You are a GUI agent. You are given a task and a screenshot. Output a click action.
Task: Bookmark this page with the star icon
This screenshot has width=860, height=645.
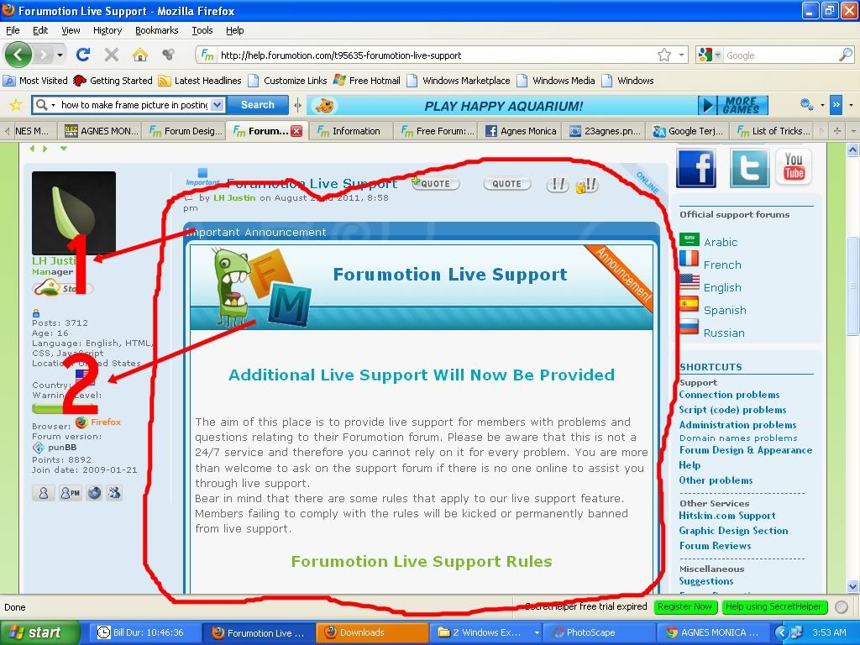(664, 55)
